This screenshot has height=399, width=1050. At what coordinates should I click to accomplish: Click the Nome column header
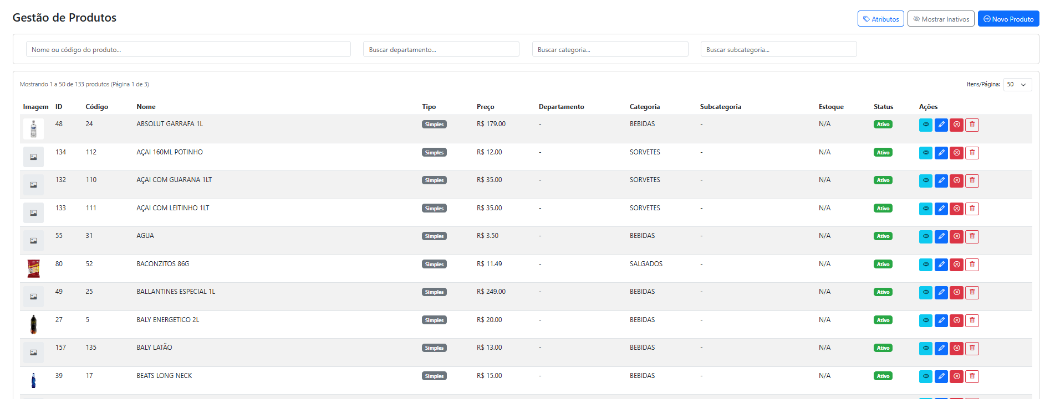[146, 107]
